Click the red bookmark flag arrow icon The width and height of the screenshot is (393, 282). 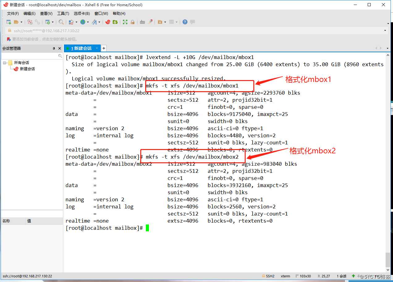(x=9, y=39)
